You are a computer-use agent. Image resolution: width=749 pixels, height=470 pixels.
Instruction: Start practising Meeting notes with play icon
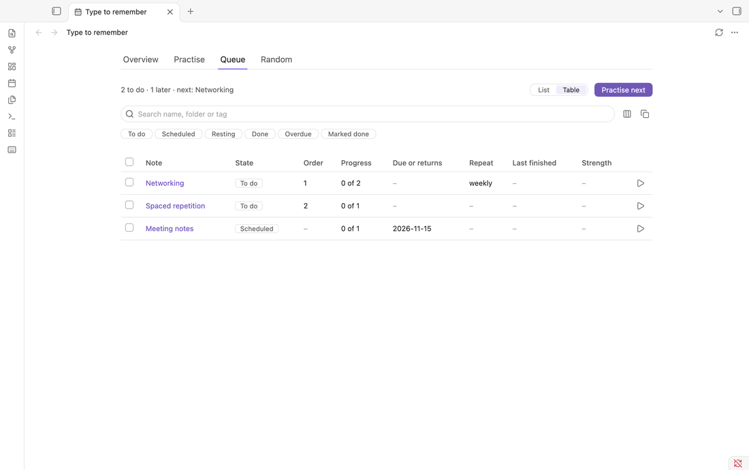click(641, 229)
